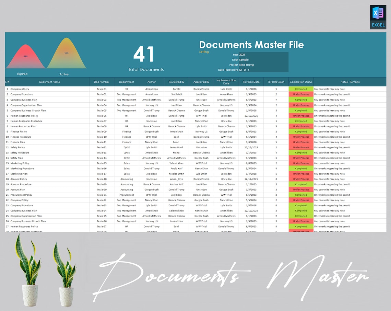Select the Year field showing 2029
The height and width of the screenshot is (311, 391).
[263, 55]
